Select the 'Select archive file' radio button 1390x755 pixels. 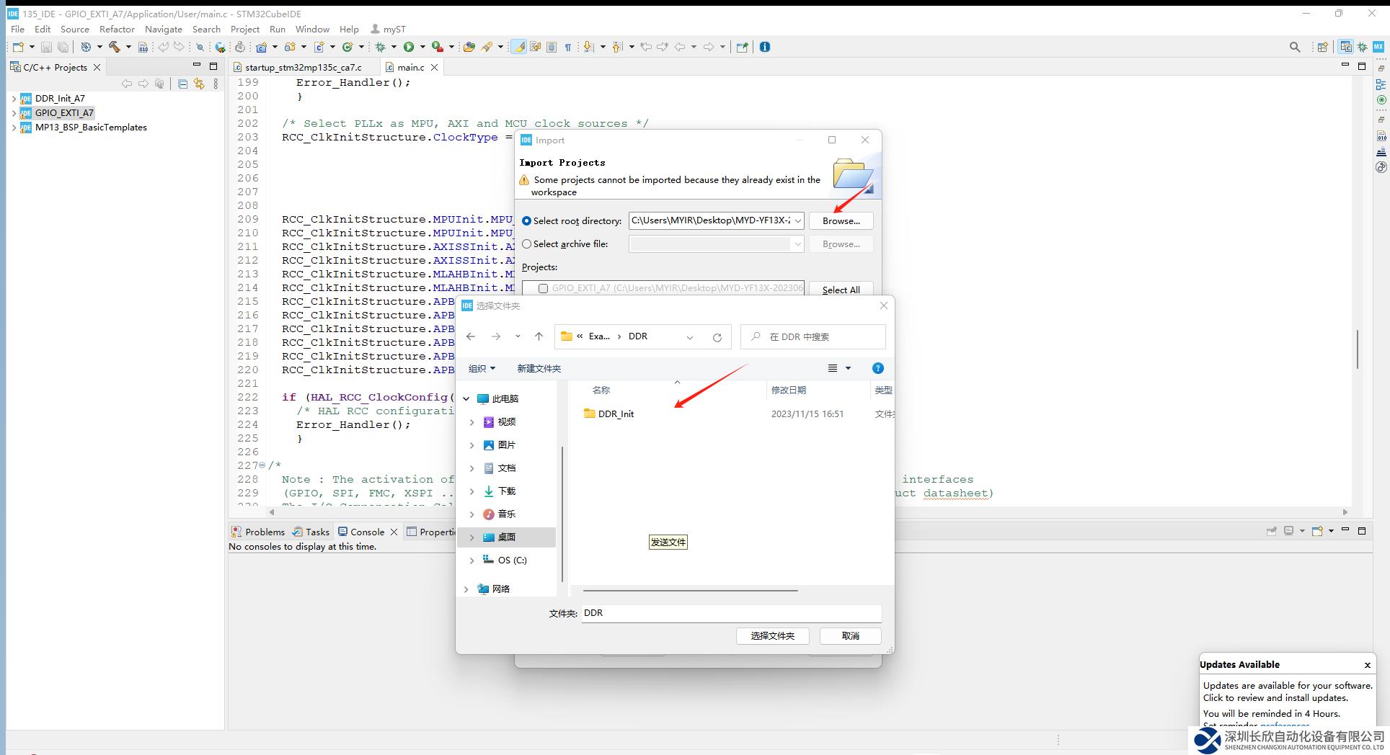click(527, 244)
